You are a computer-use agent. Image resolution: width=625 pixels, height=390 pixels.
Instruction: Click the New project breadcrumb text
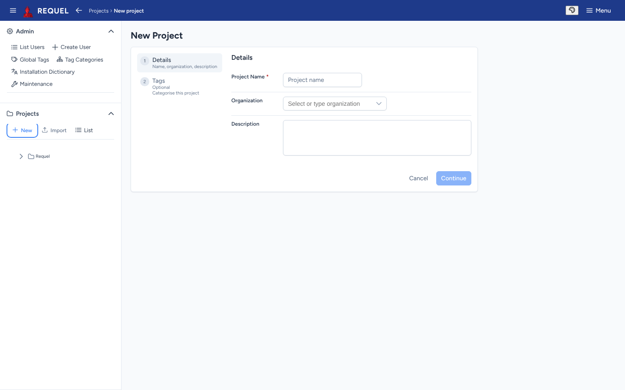[129, 11]
